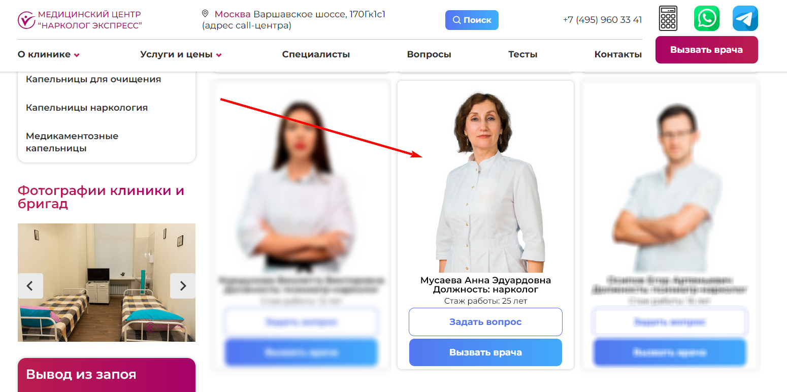Click the magnifier Поиск button
This screenshot has width=787, height=392.
pos(472,20)
